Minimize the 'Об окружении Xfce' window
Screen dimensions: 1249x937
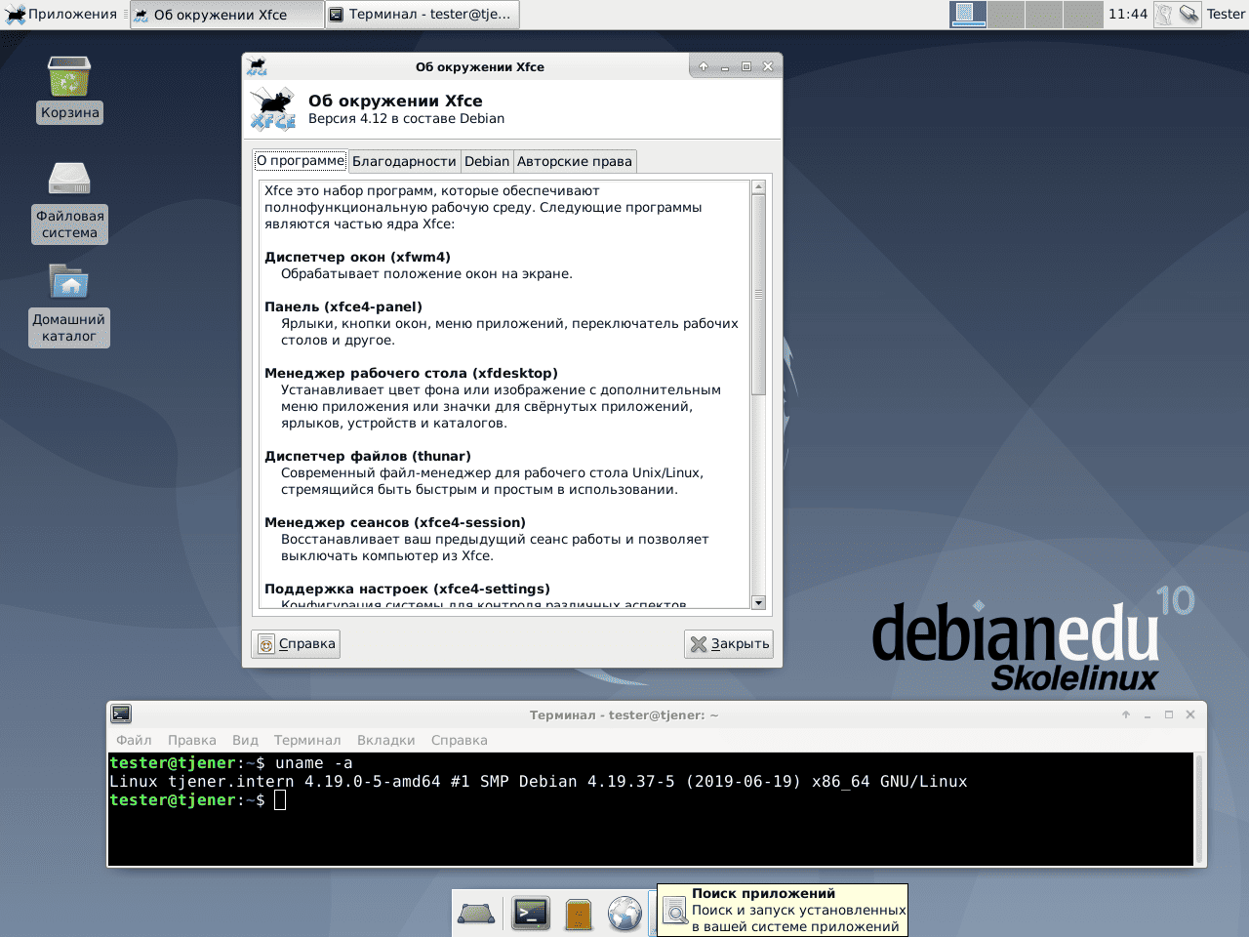coord(725,66)
